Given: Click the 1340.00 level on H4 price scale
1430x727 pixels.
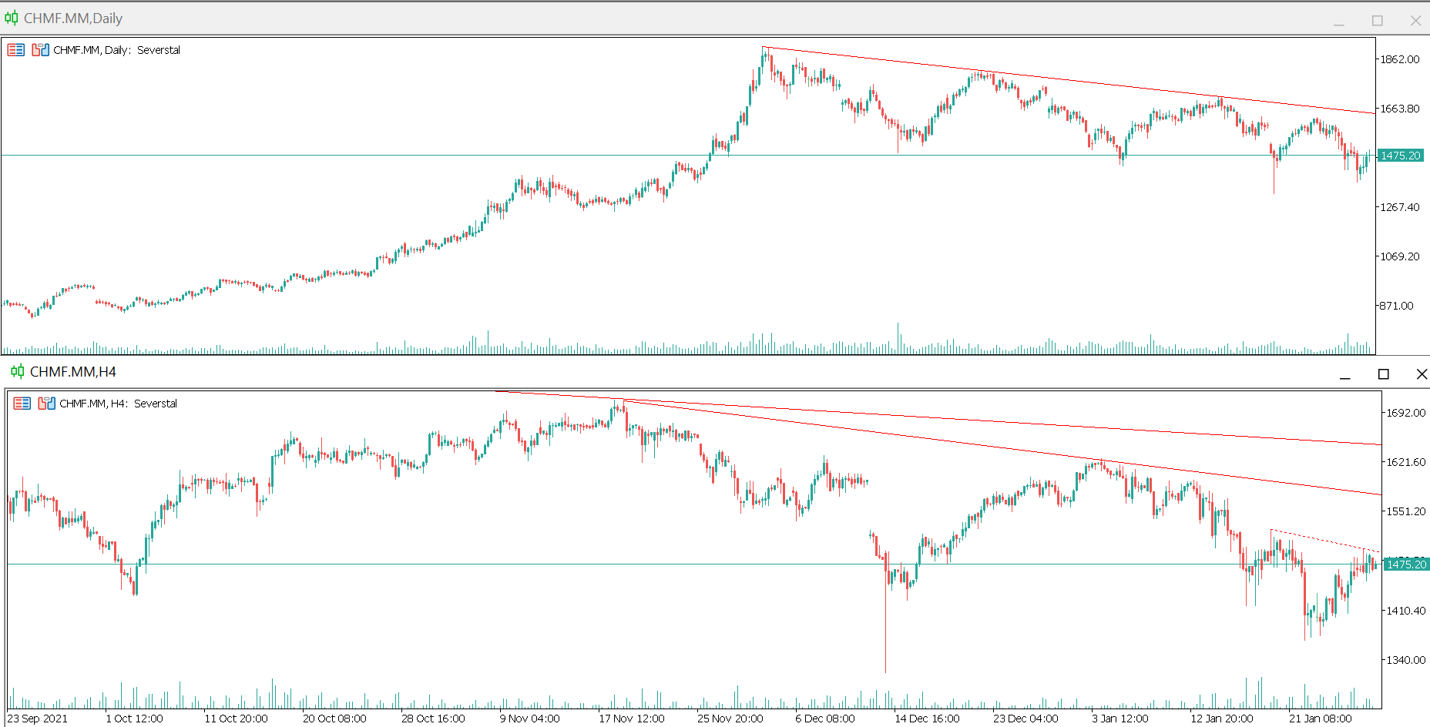Looking at the screenshot, I should click(1406, 660).
